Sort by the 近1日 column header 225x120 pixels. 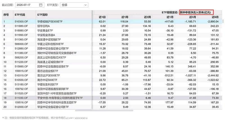click(x=102, y=17)
